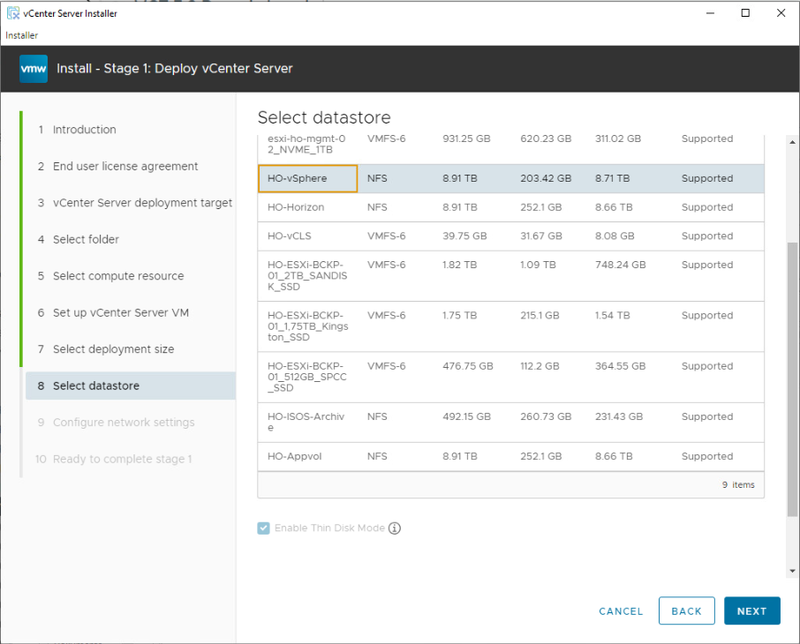This screenshot has width=800, height=644.
Task: Click the vertical scrollbar thumb
Action: pyautogui.click(x=791, y=379)
